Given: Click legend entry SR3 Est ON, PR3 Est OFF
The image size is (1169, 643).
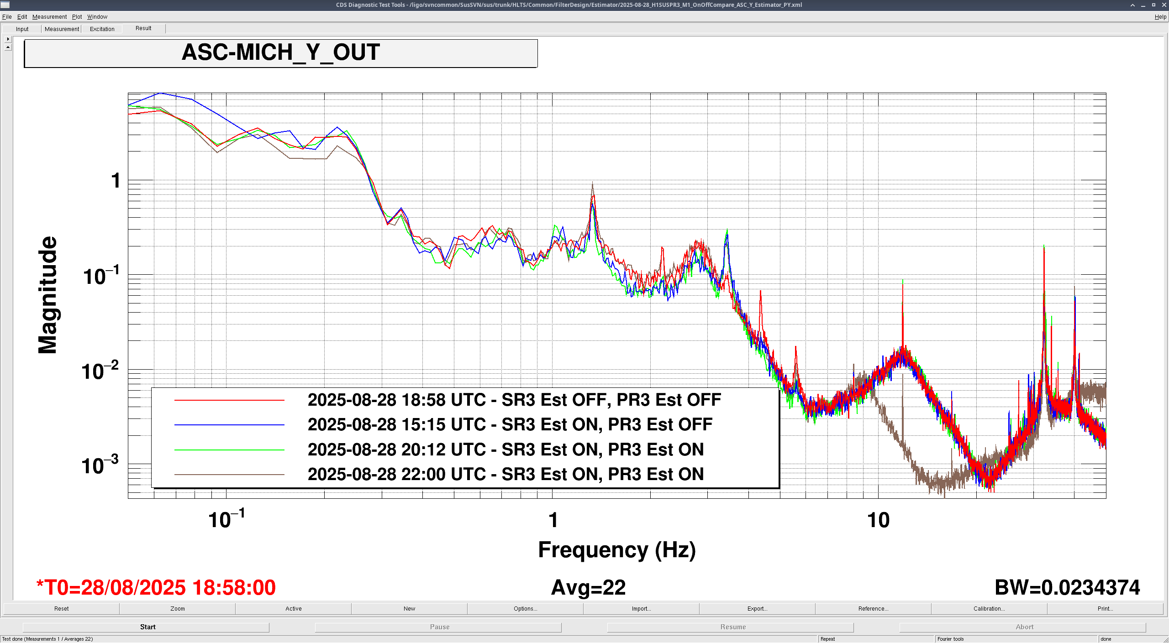Looking at the screenshot, I should [x=510, y=425].
